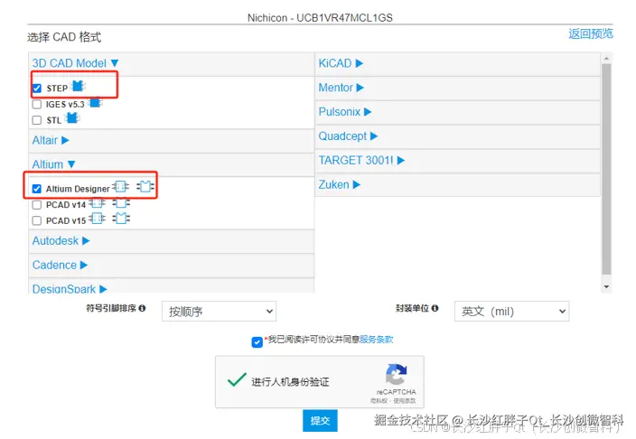
Task: Click the 选择 CAD 格式 heading
Action: [x=64, y=37]
